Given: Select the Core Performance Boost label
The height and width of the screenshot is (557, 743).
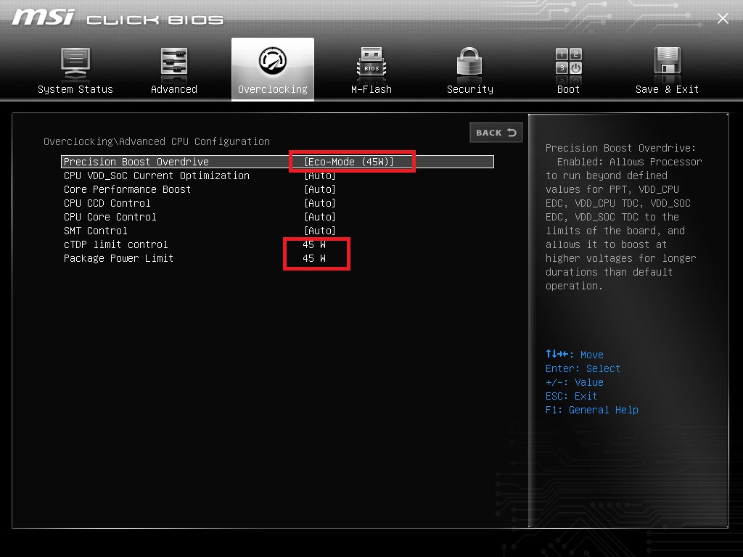Looking at the screenshot, I should coord(127,189).
